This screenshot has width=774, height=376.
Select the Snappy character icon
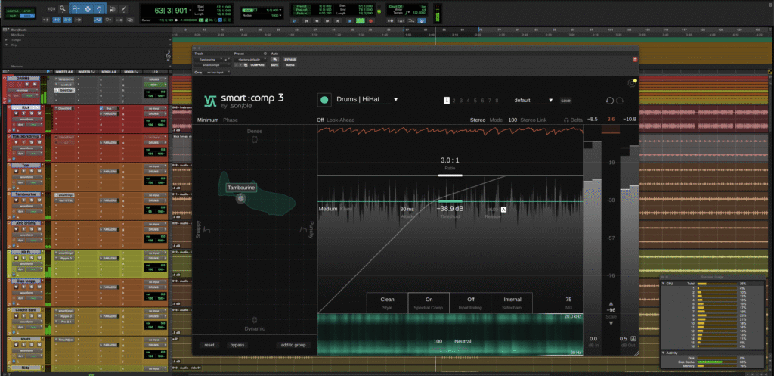click(x=207, y=228)
